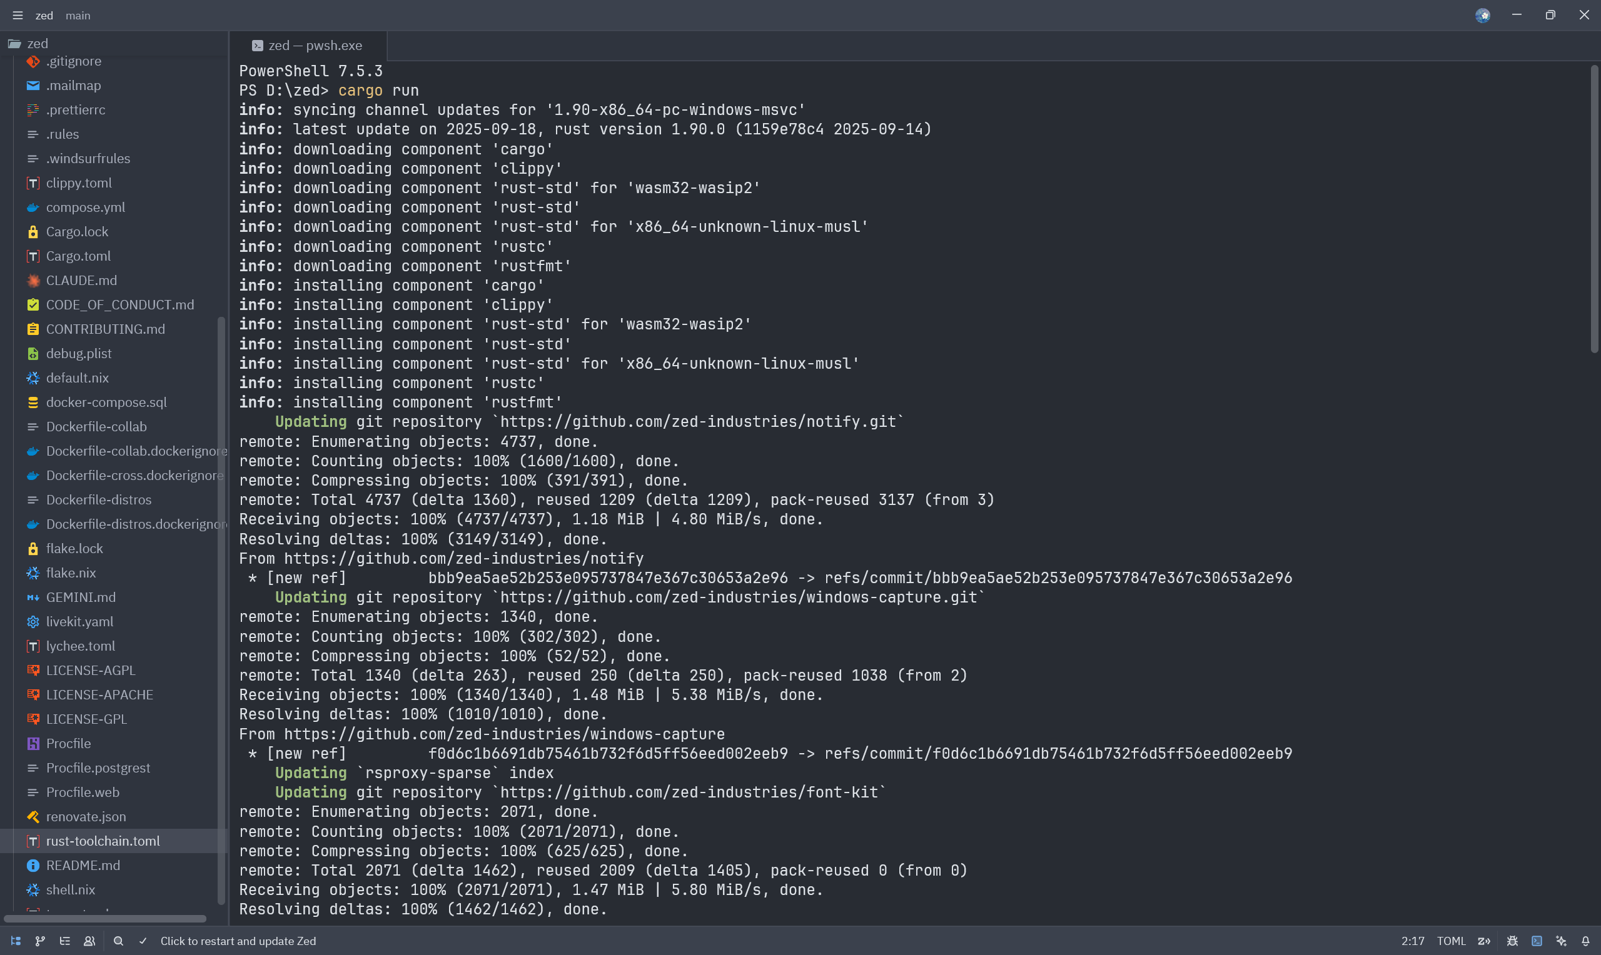Viewport: 1601px width, 955px height.
Task: Open the AI agent panel
Action: tap(1561, 941)
